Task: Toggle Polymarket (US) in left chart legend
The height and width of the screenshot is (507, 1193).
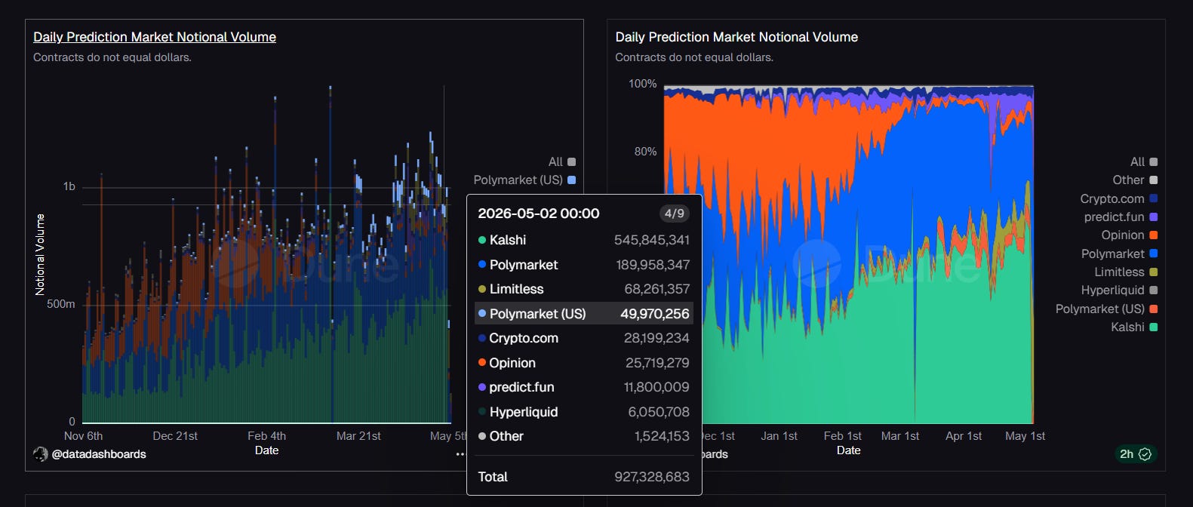Action: click(524, 180)
